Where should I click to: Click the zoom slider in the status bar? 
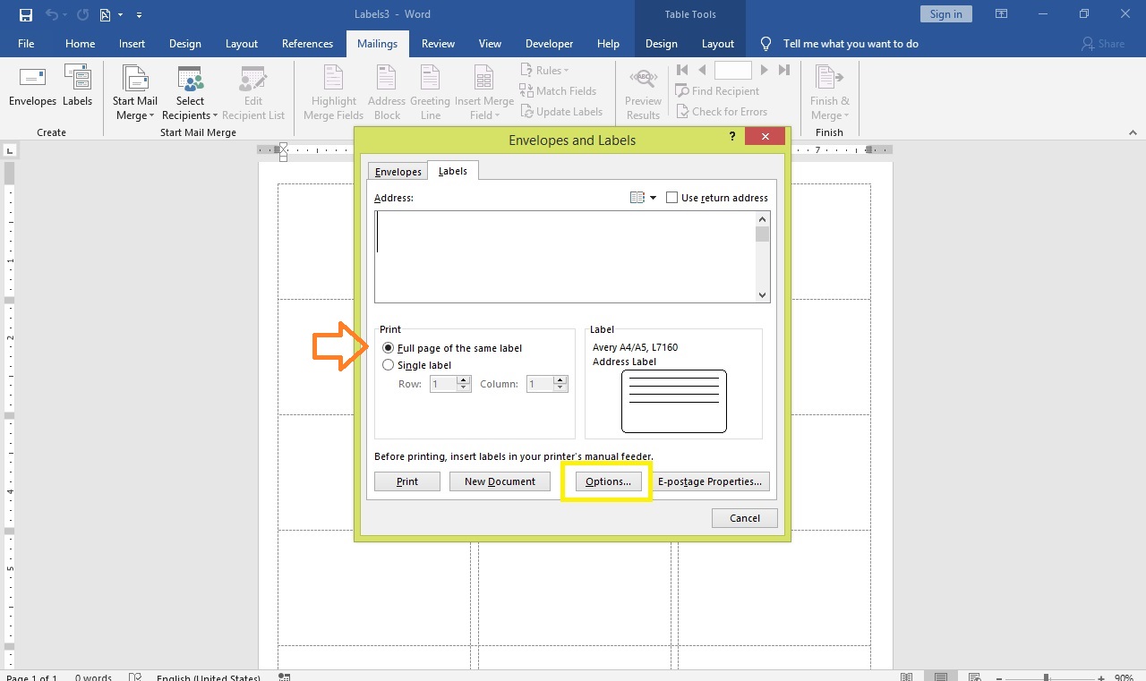[x=1046, y=677]
